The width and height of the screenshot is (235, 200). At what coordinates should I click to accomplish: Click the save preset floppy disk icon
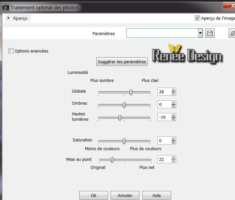pos(210,33)
